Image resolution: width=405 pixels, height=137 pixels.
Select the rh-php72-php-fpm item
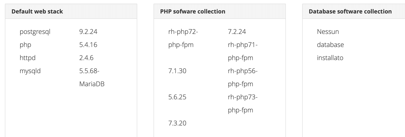tap(183, 38)
